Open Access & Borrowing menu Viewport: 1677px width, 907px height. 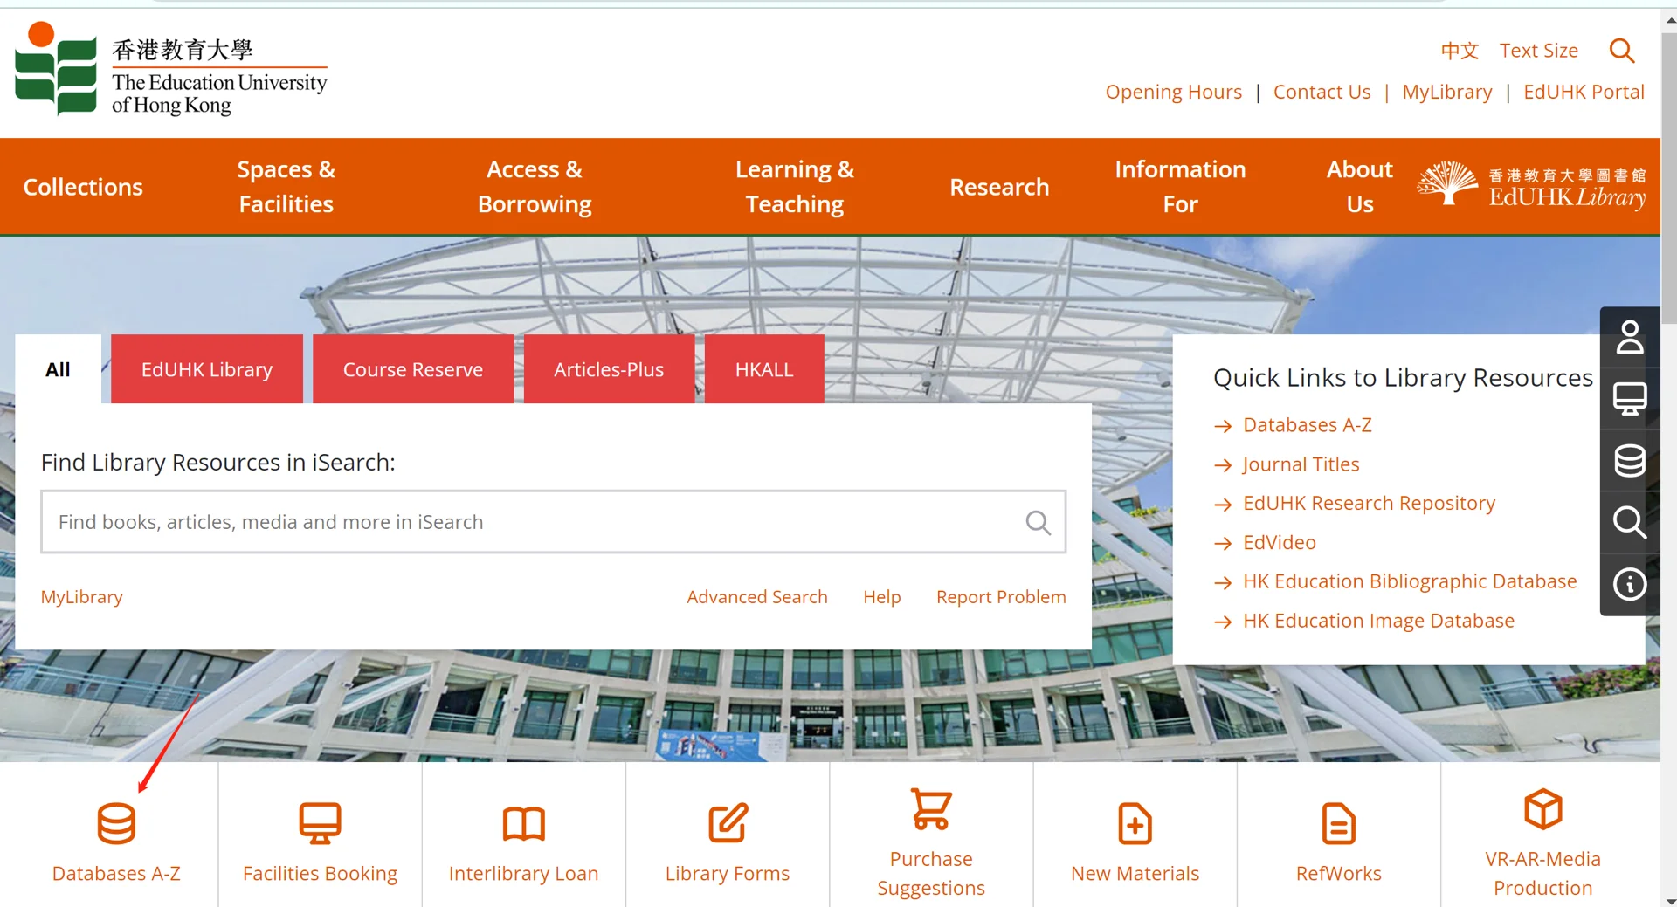[535, 187]
